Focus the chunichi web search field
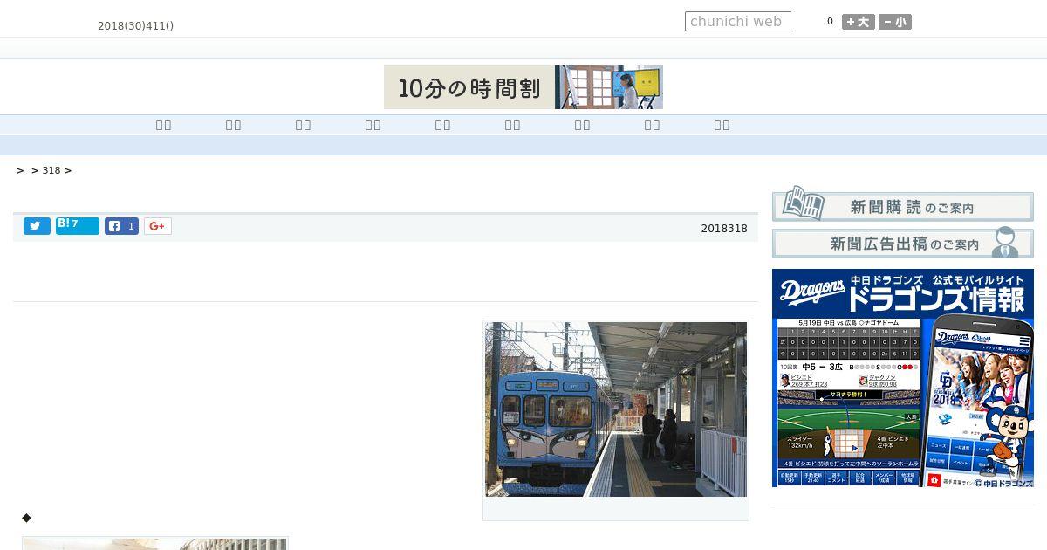 (x=738, y=22)
